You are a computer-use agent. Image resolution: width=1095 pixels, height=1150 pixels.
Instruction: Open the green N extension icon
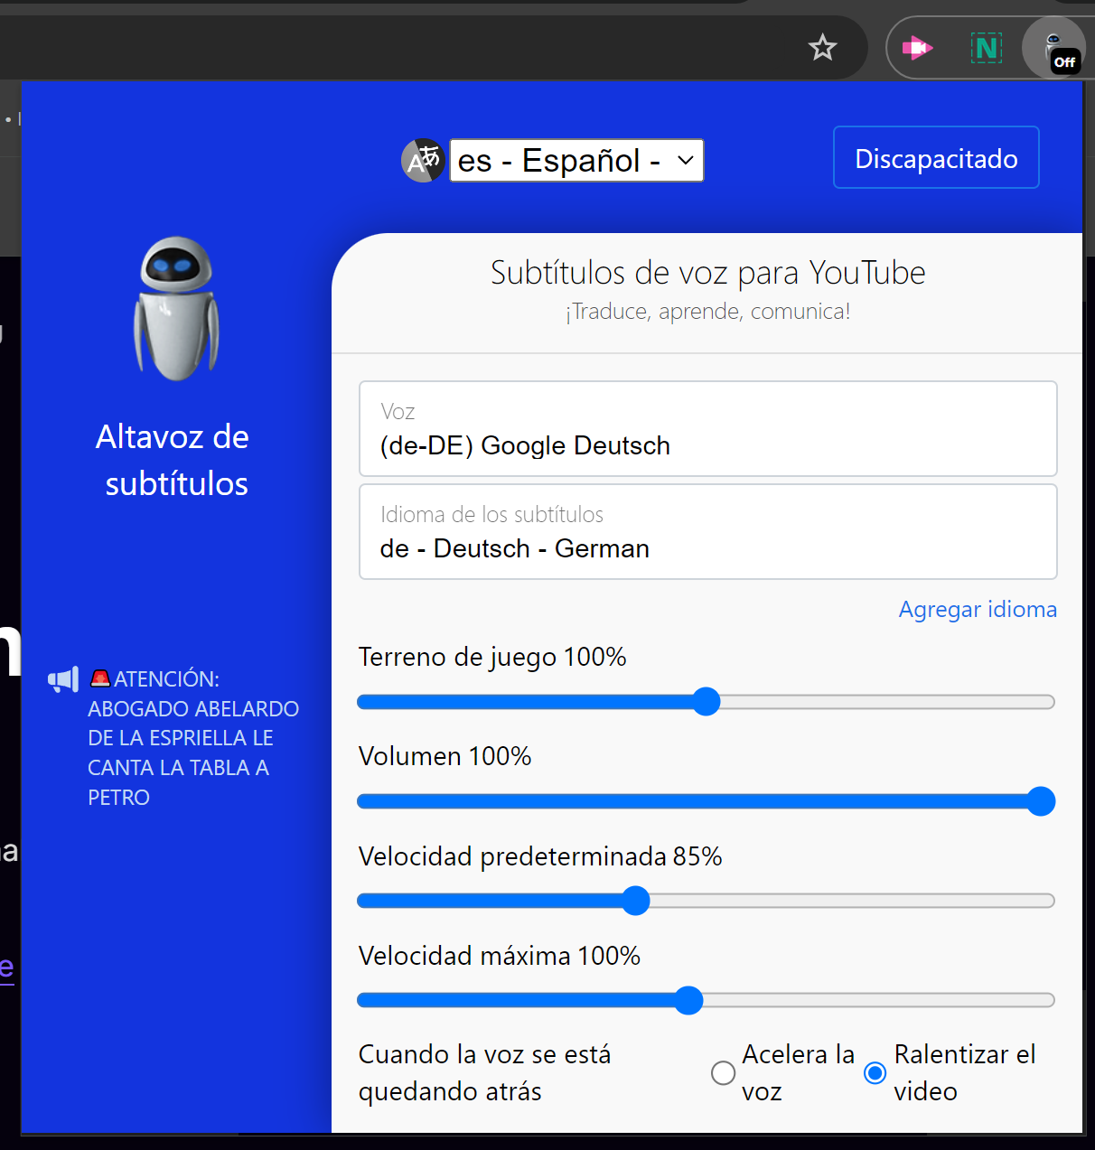point(987,48)
